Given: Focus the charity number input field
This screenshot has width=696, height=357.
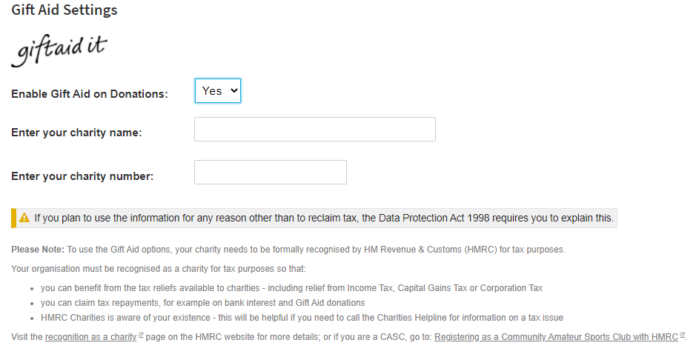Looking at the screenshot, I should (x=270, y=173).
